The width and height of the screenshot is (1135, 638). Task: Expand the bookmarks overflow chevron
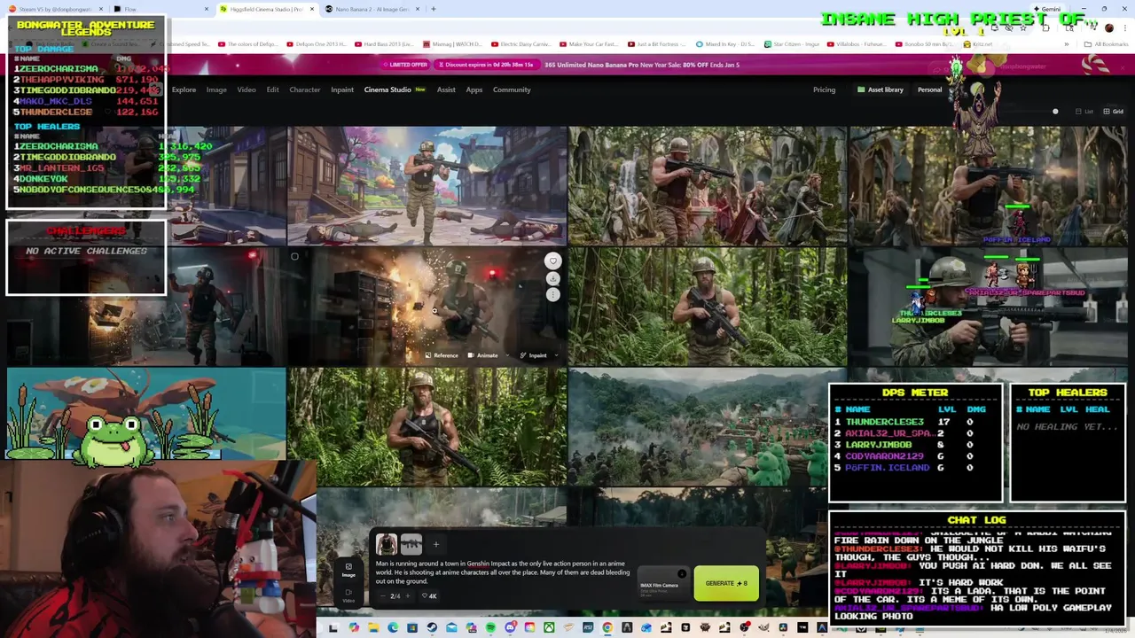[x=1068, y=43]
